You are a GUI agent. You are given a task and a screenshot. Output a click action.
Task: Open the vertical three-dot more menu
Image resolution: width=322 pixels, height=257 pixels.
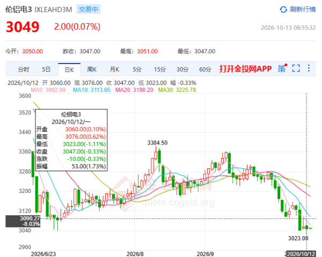309,68
